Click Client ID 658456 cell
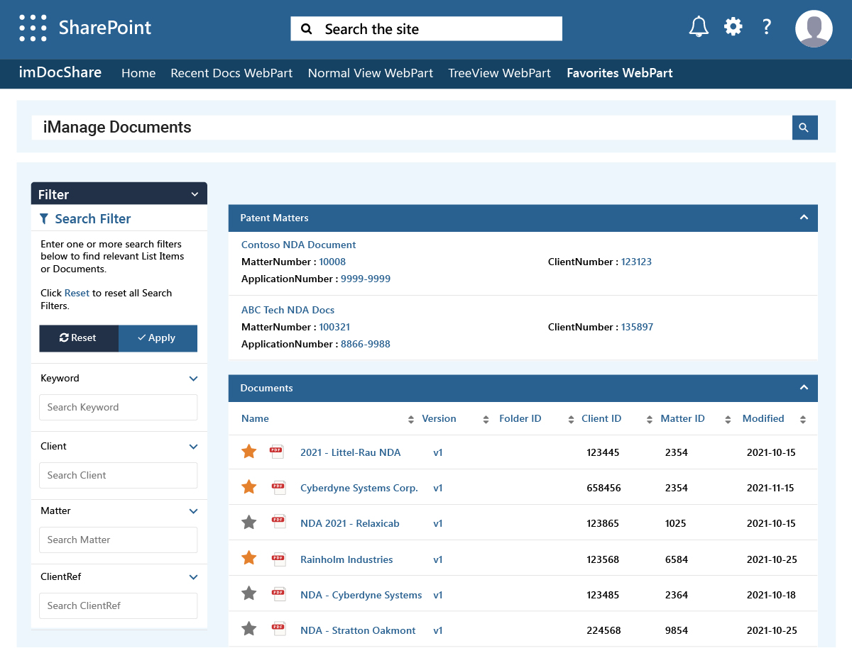This screenshot has width=852, height=653. 603,488
